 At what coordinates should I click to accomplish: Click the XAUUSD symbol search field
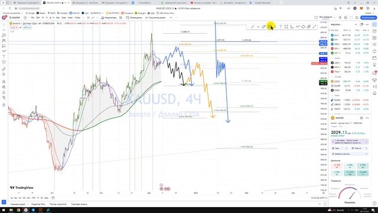tap(15, 18)
